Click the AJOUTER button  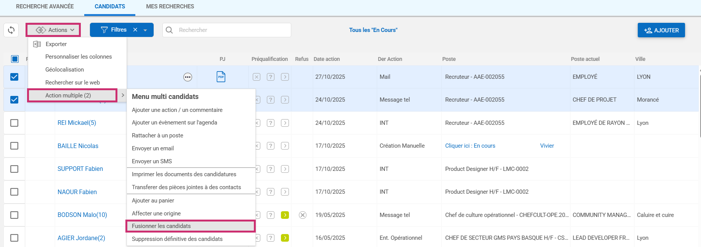pos(661,30)
